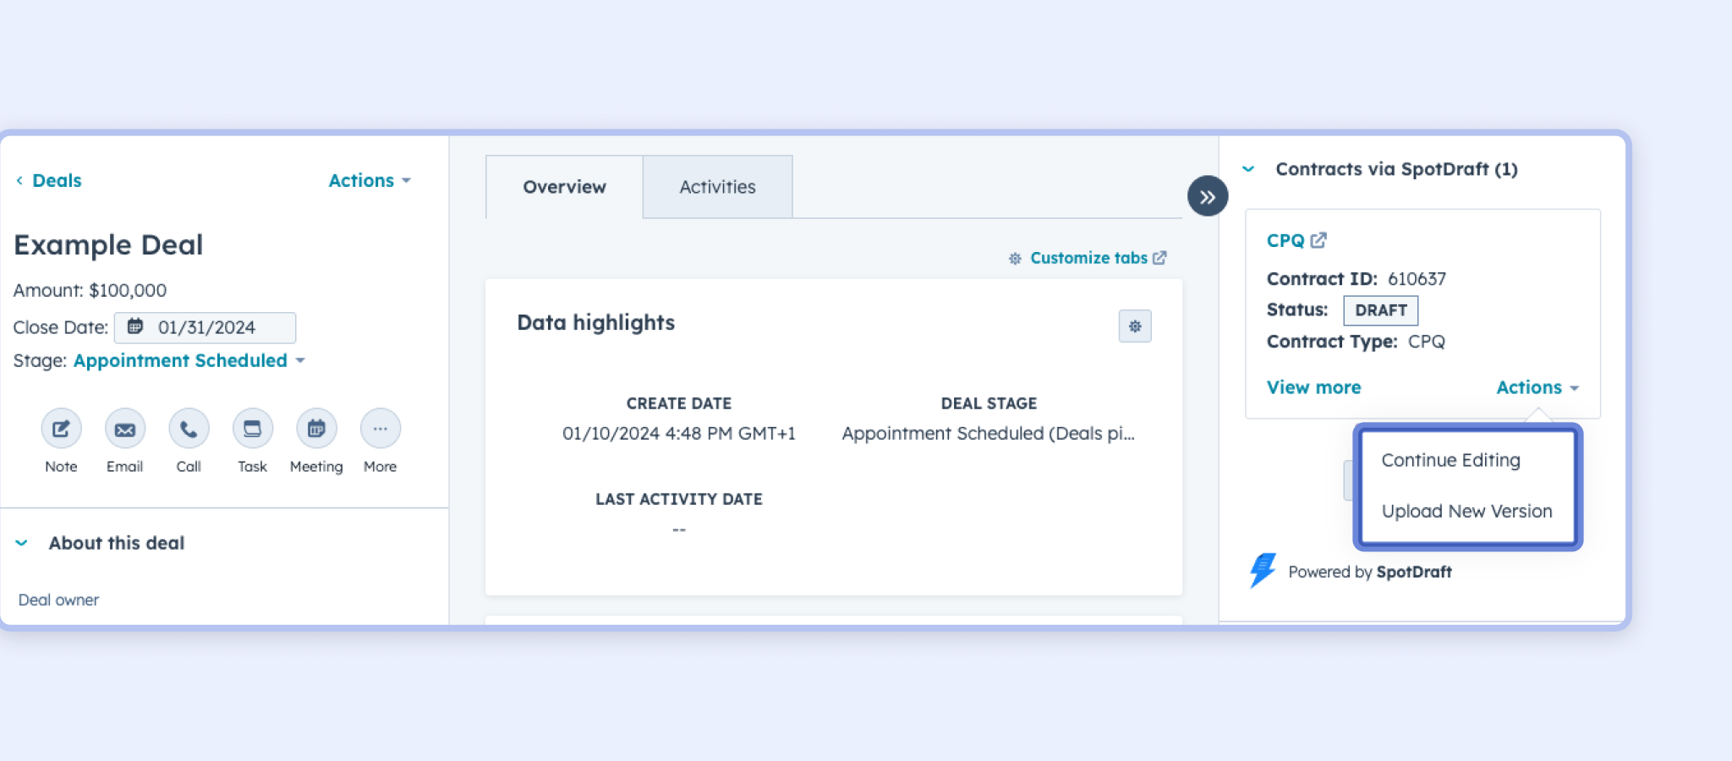The image size is (1732, 761).
Task: Click View more contract details
Action: tap(1313, 387)
